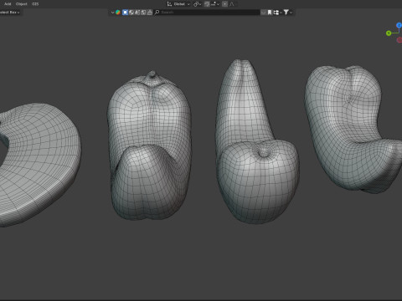Click the icon between bookmark and funnel
402x301 pixels.
click(x=276, y=13)
